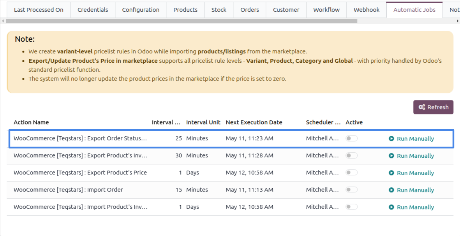Viewport: 460px width, 236px height.
Task: Click the scrollbar left arrow
Action: [x=3, y=21]
